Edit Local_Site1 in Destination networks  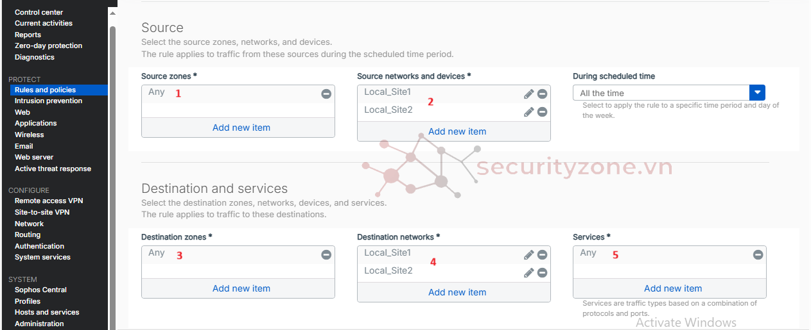point(528,255)
